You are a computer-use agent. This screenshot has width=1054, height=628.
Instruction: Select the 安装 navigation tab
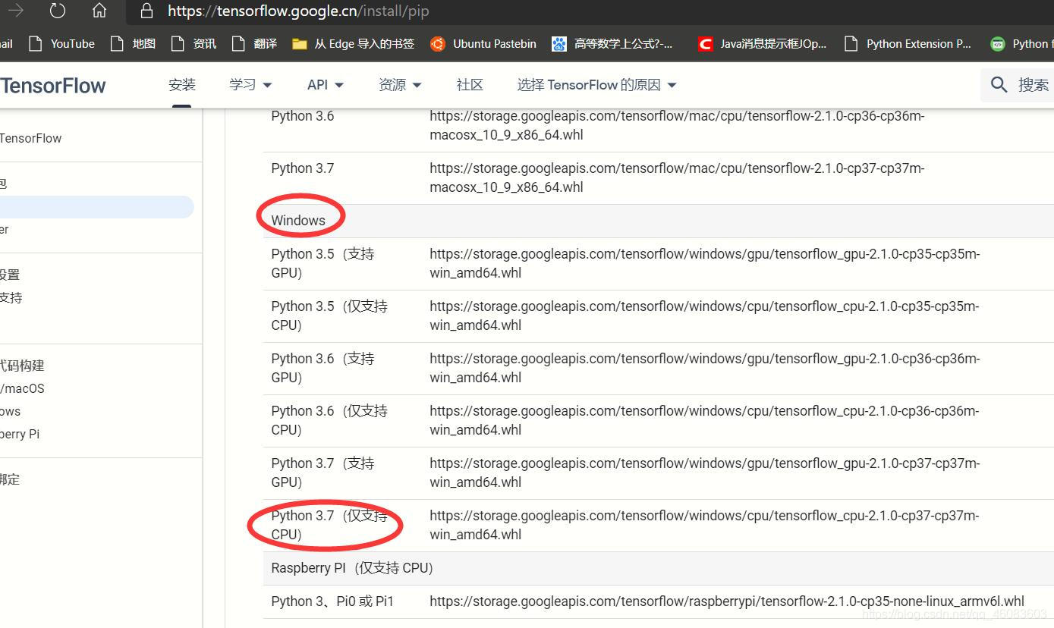click(x=182, y=84)
